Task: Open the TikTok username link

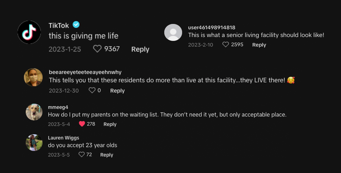Action: 59,25
